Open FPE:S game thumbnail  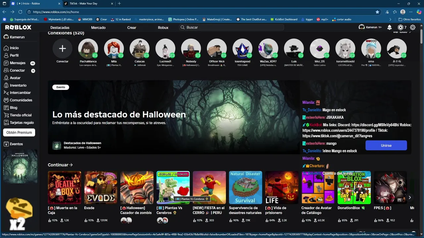391,187
